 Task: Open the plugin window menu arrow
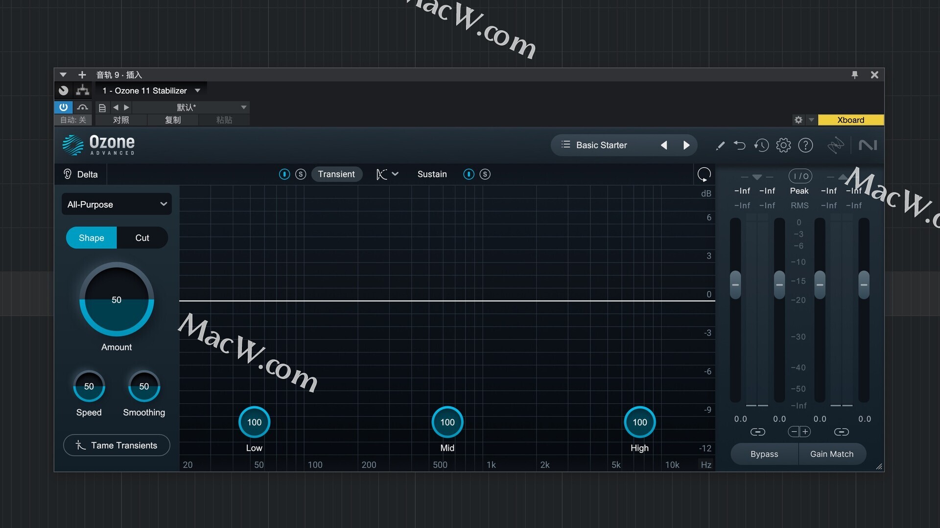[63, 75]
